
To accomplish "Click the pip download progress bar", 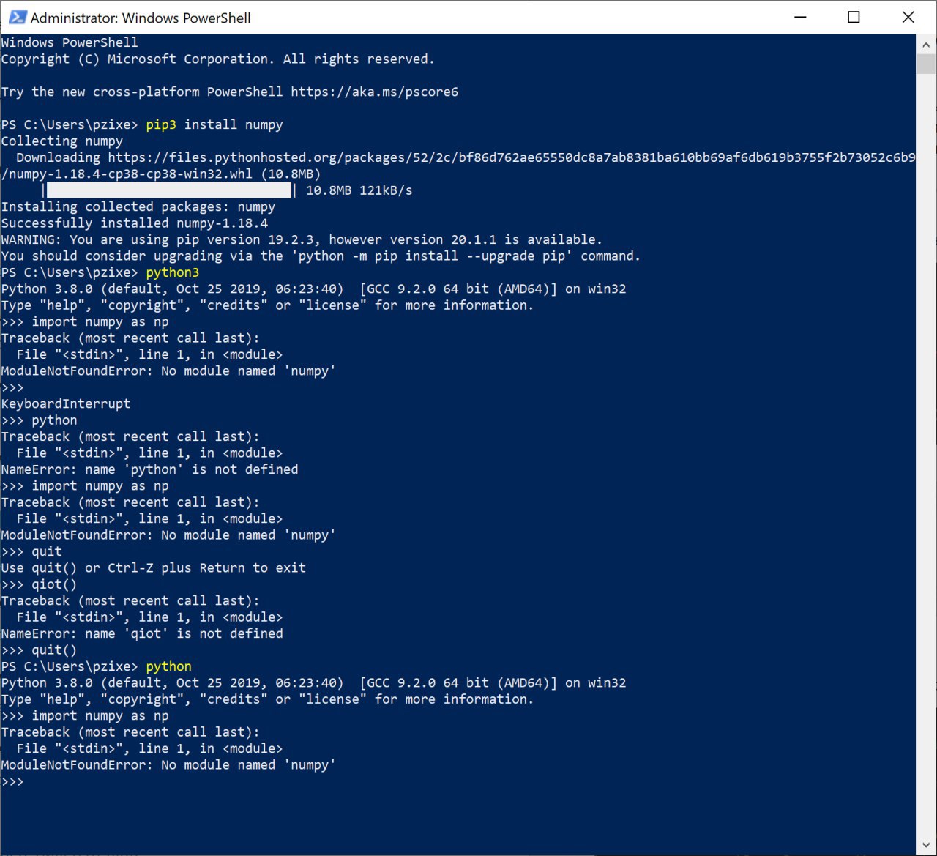I will [x=170, y=190].
